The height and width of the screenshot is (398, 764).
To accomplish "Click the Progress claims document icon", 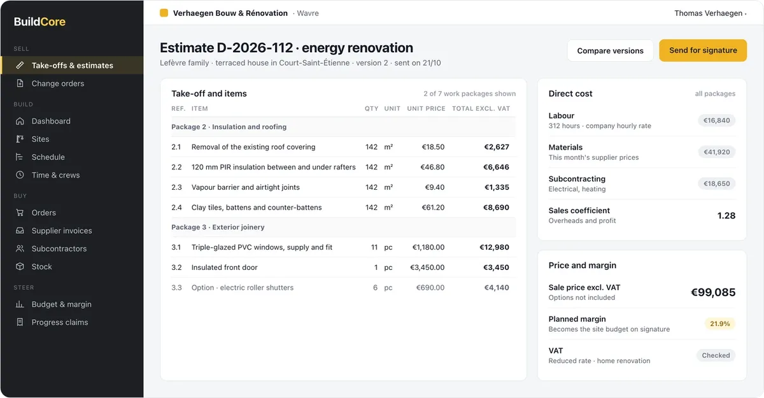I will coord(20,322).
